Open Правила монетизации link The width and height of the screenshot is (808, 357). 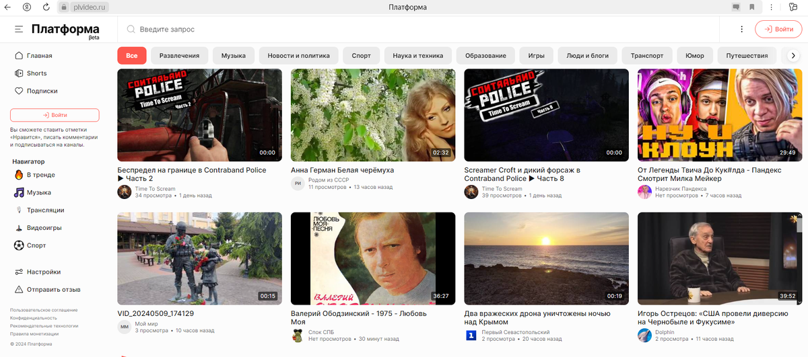pos(34,334)
